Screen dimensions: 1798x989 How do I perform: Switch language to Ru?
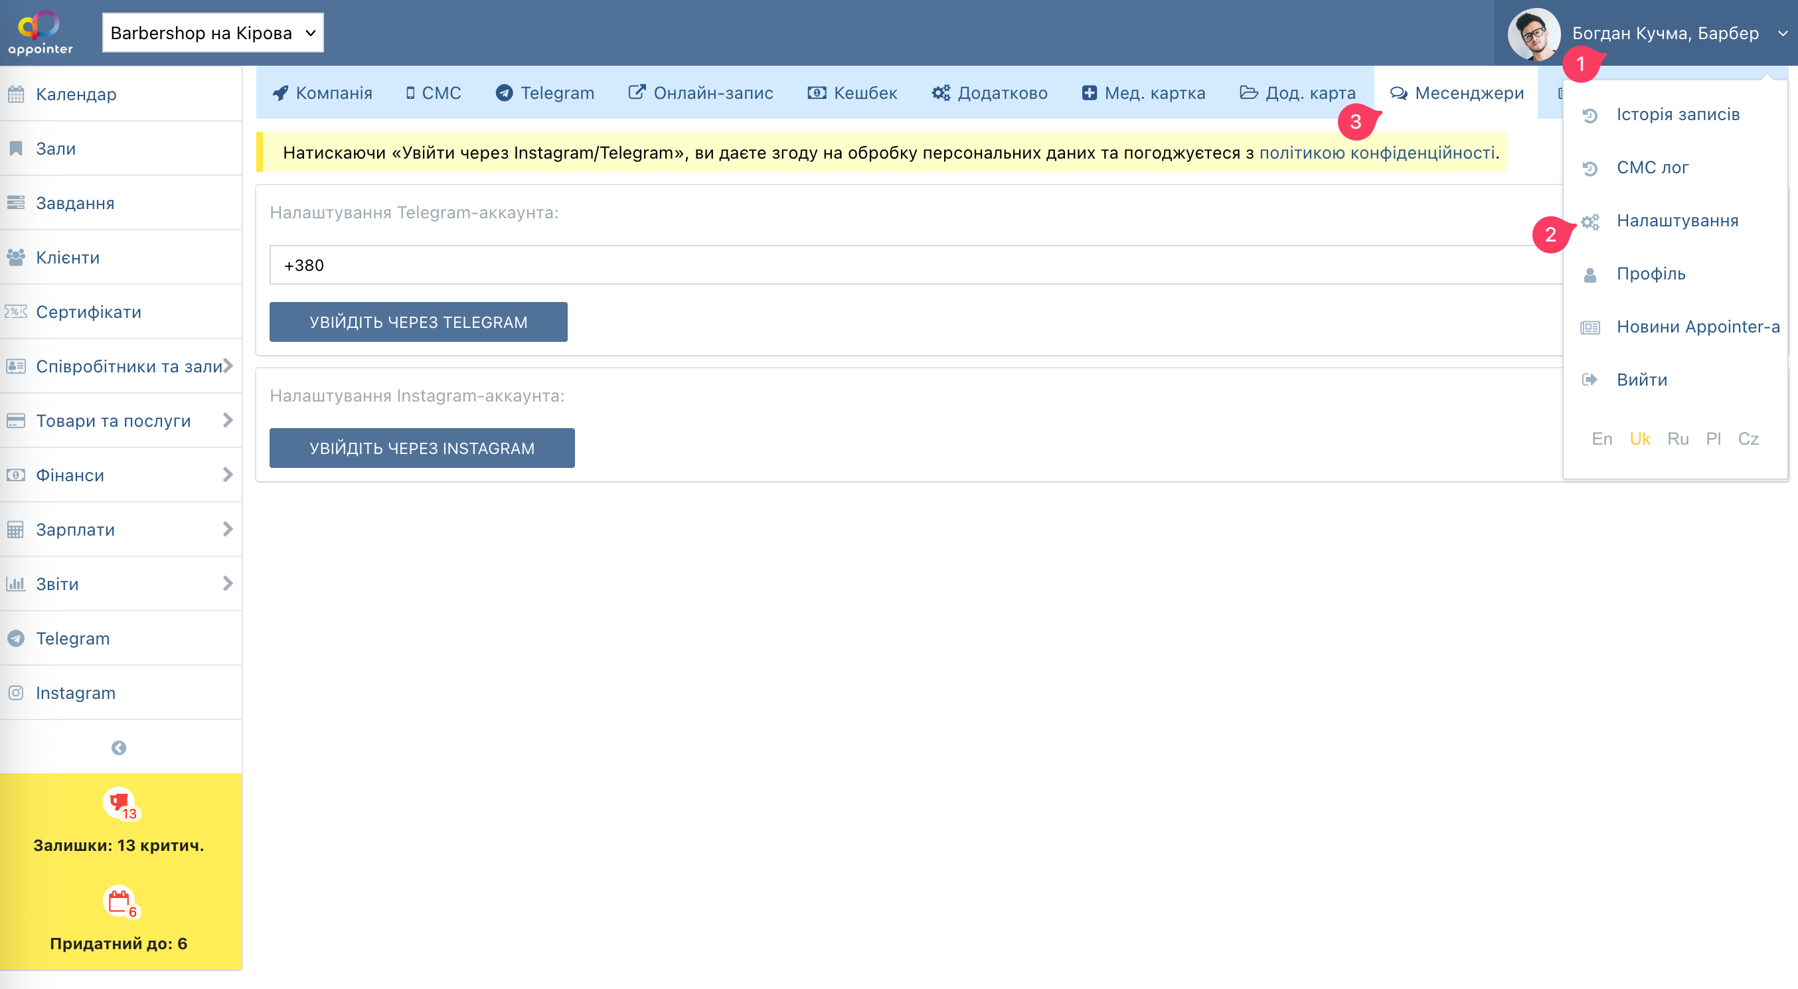(1677, 439)
